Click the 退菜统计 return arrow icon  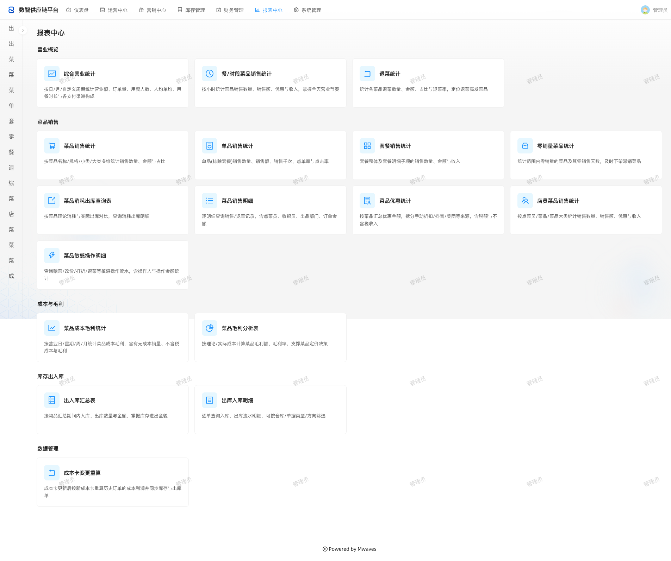(367, 74)
